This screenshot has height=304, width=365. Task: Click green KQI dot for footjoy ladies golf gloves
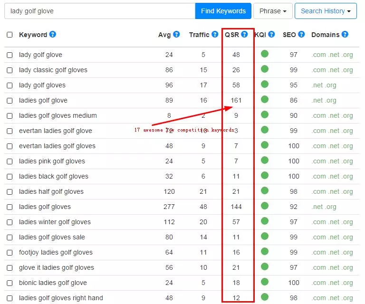(x=265, y=251)
